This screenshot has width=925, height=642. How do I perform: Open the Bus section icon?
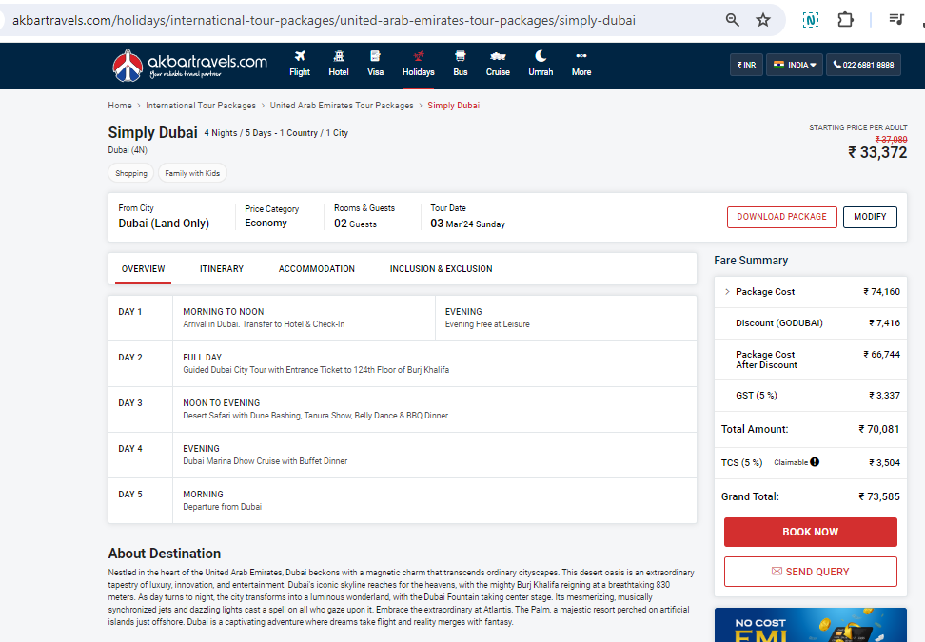point(461,57)
